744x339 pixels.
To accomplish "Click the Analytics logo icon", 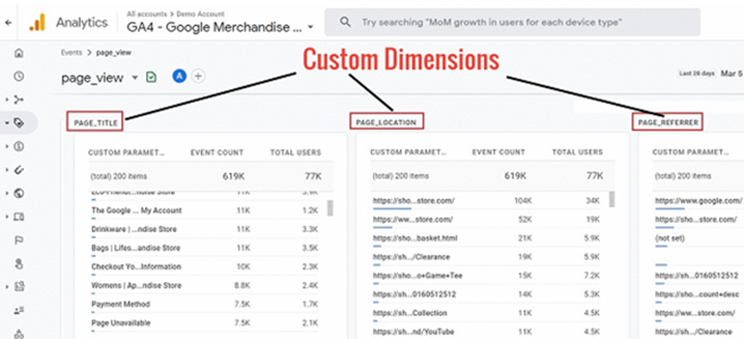I will tap(37, 22).
